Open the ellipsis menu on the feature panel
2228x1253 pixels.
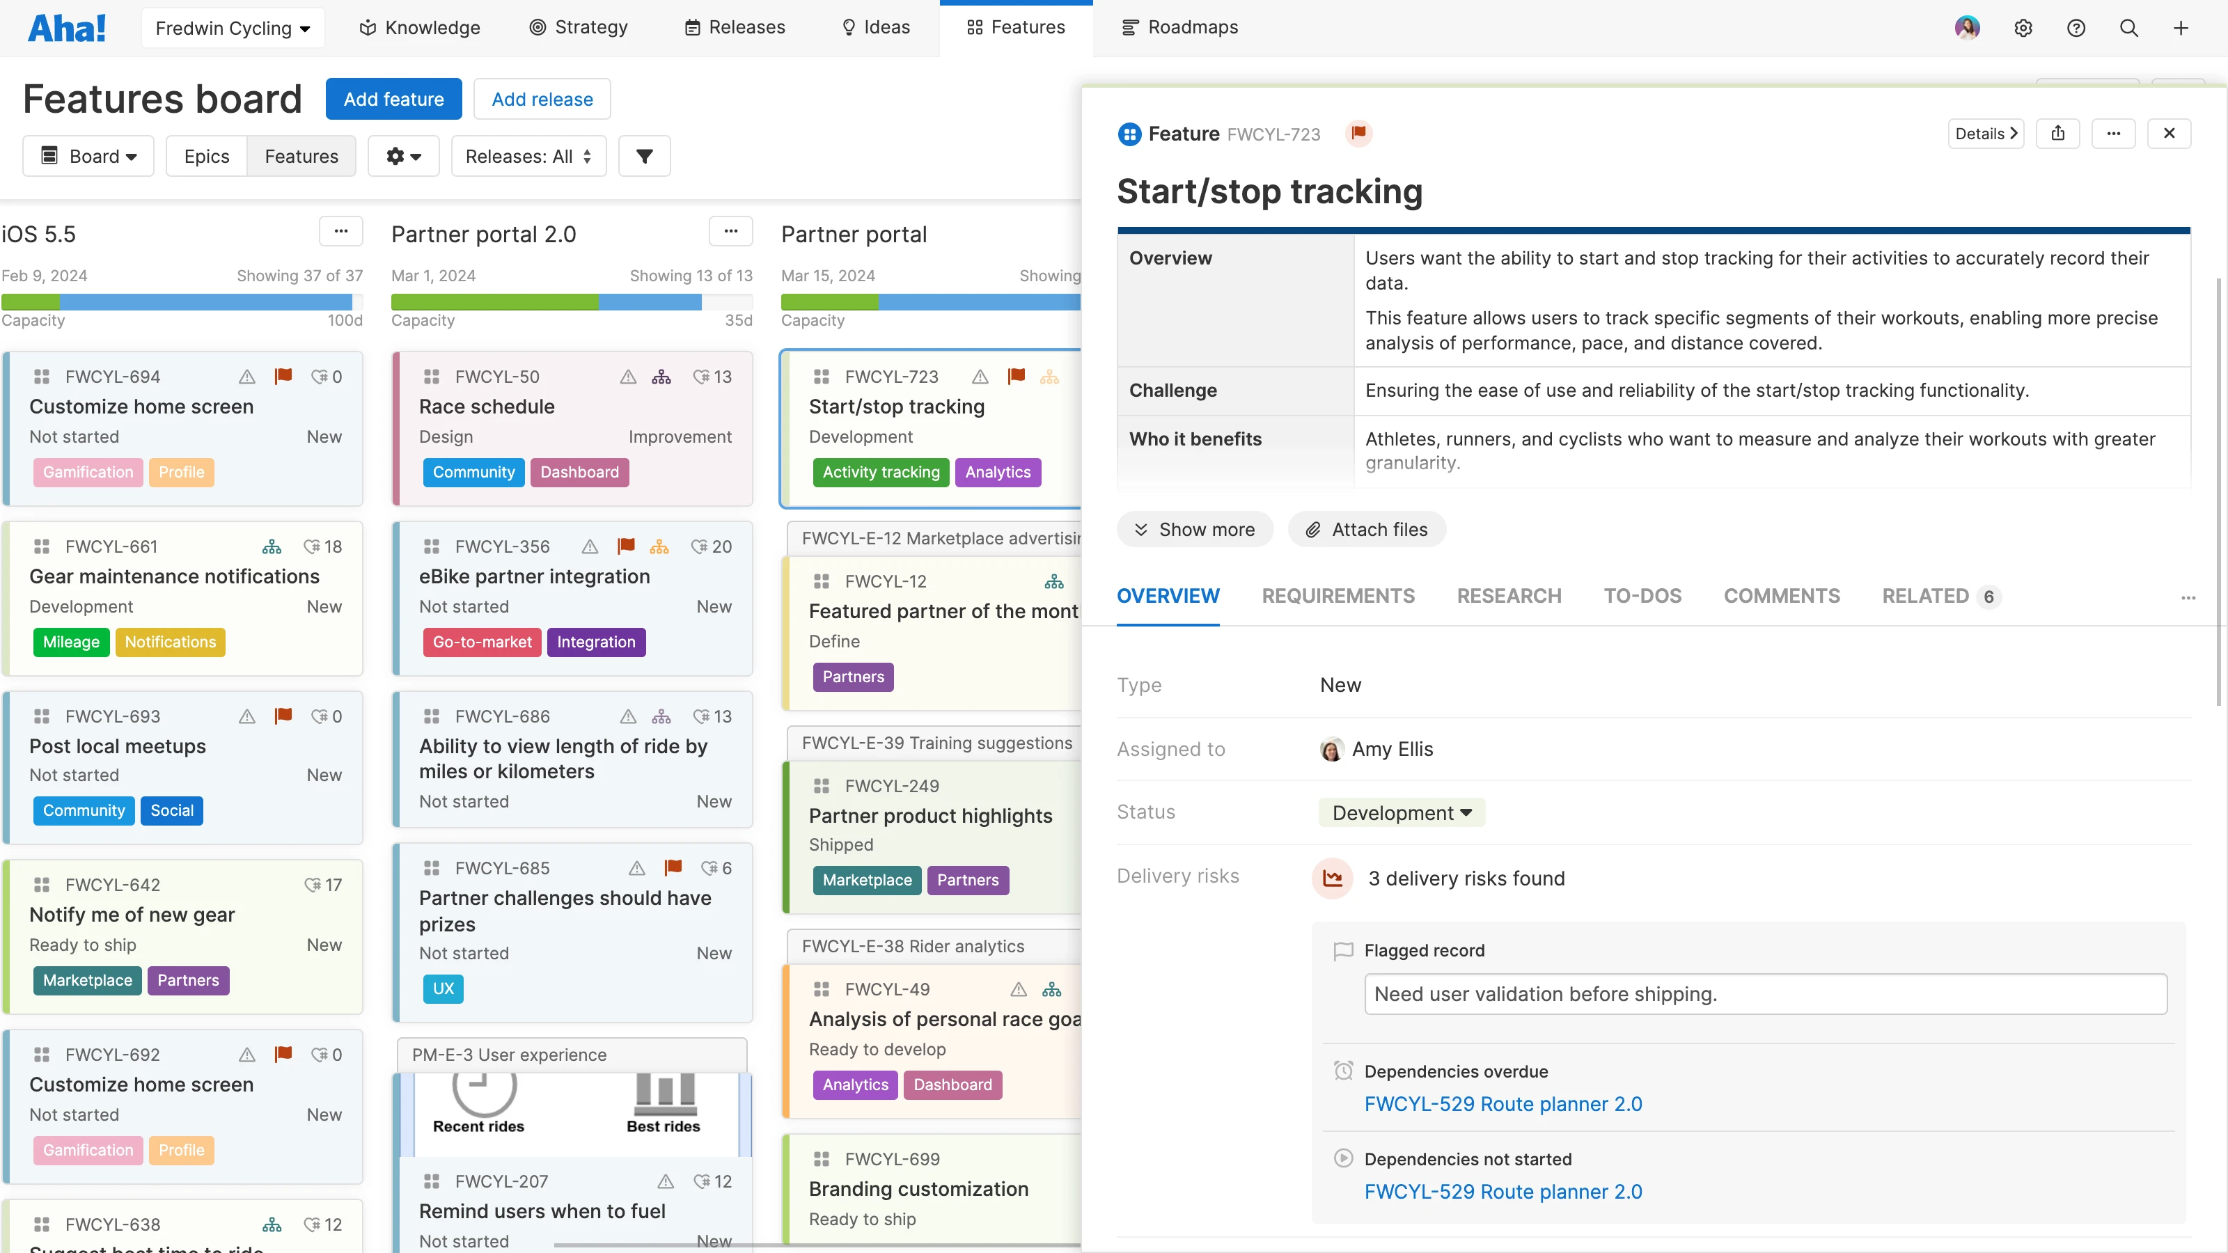click(x=2115, y=133)
